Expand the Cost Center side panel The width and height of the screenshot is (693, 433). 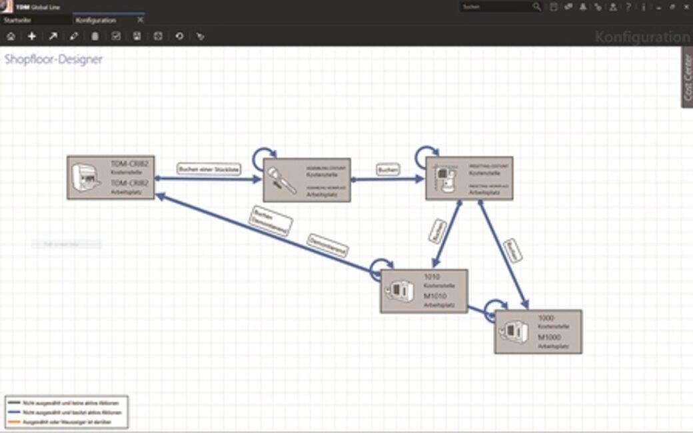pos(687,77)
